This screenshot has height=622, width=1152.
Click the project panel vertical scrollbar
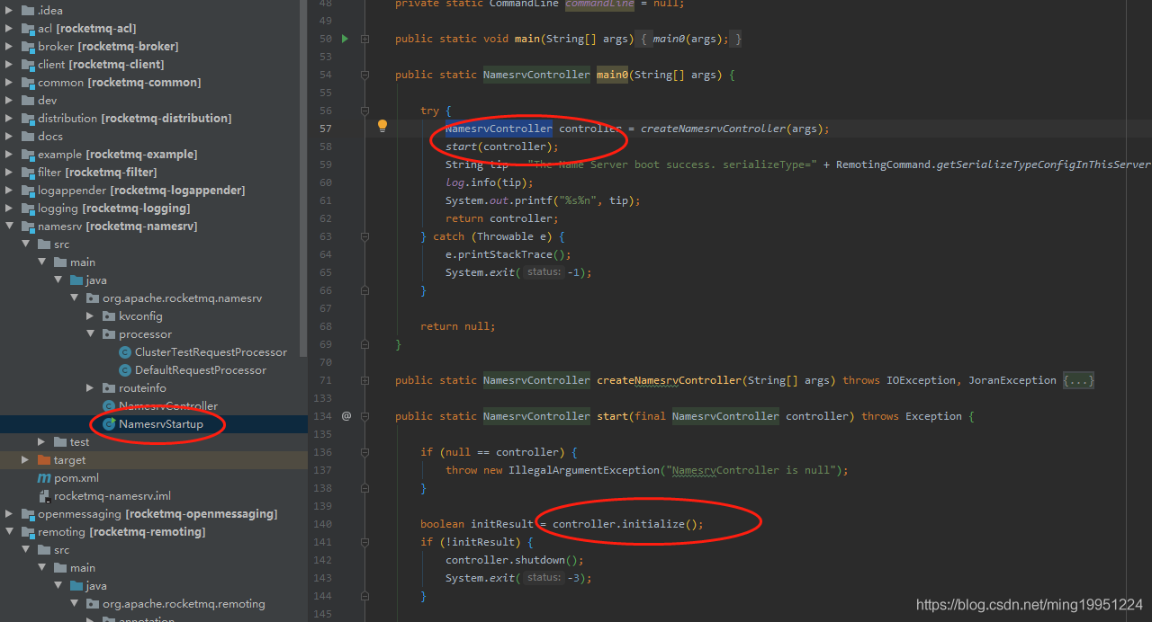pos(303,180)
